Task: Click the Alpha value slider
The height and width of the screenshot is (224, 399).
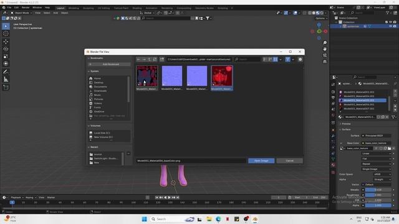Action: pos(378,205)
